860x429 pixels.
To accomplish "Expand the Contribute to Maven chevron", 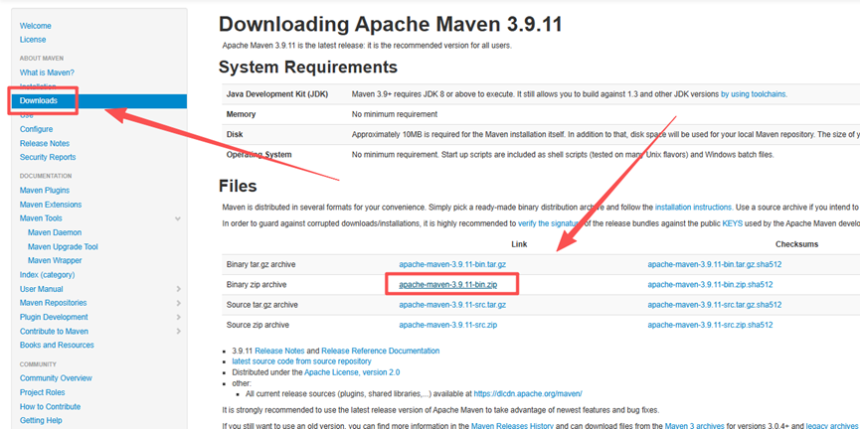I will click(179, 332).
